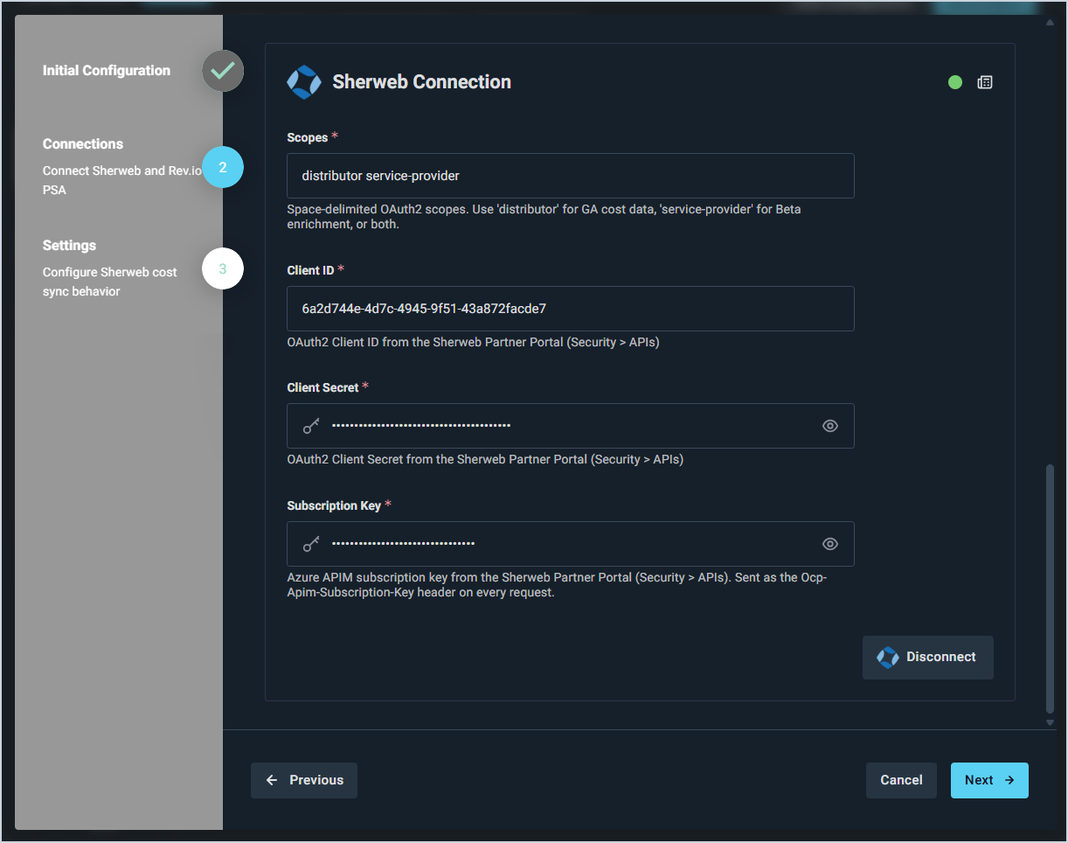Click into the Client Secret password field
1068x843 pixels.
(x=571, y=426)
